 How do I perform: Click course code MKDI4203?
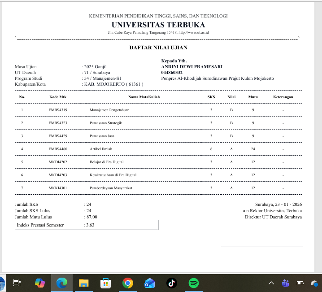(58, 175)
